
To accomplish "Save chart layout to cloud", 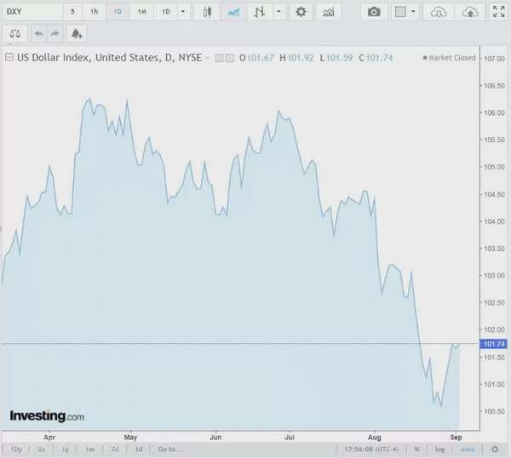I will [x=470, y=12].
